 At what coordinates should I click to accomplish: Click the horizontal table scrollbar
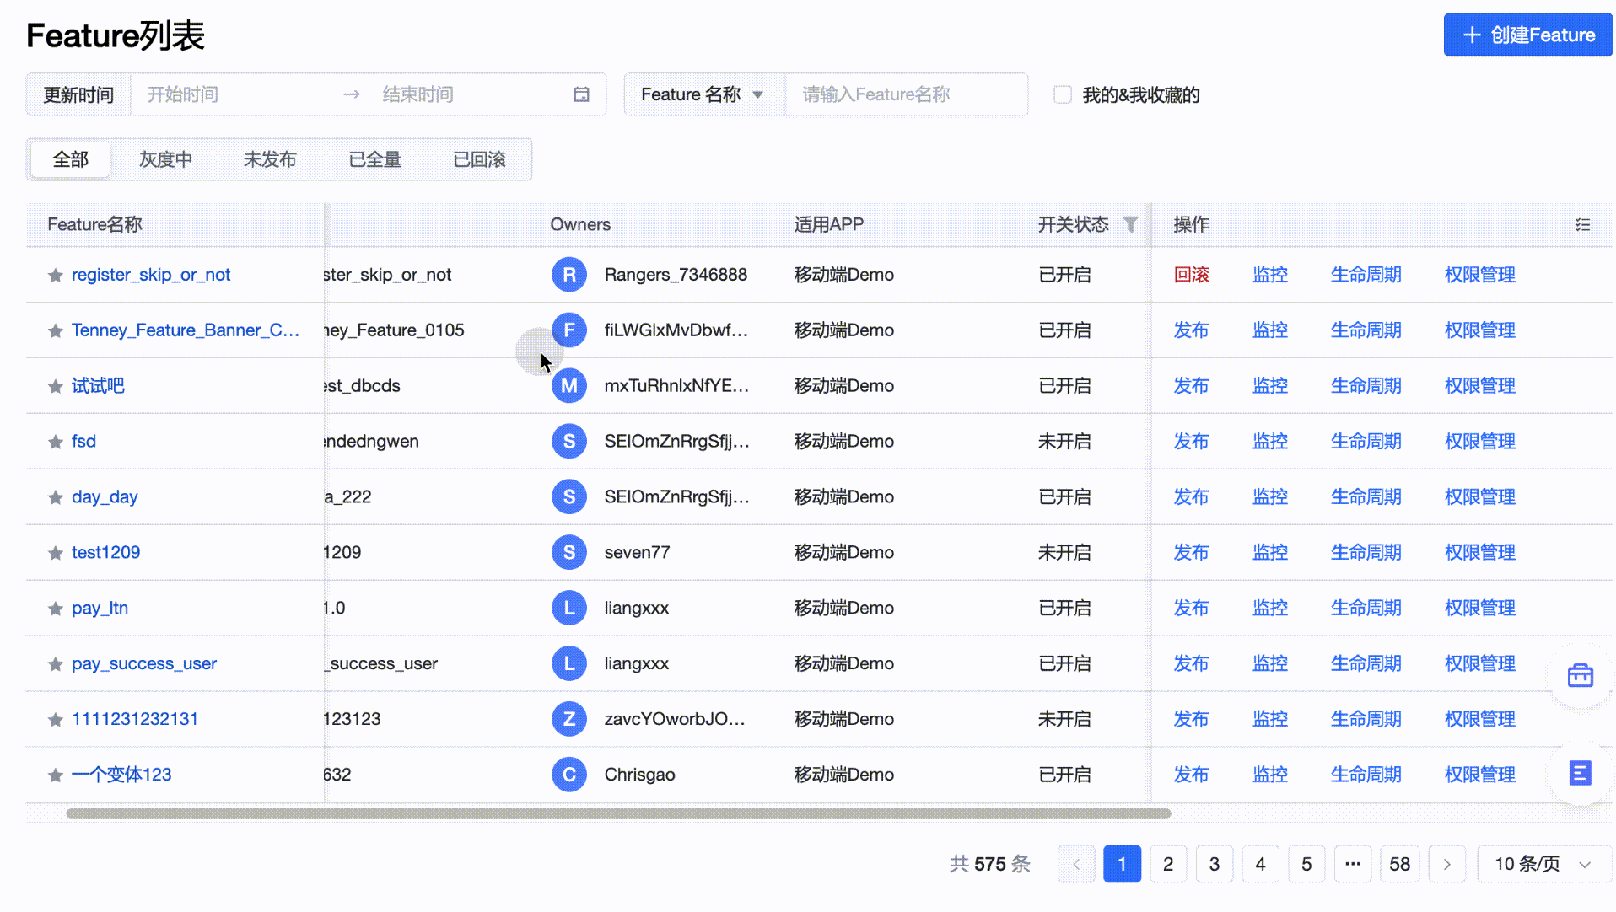618,814
